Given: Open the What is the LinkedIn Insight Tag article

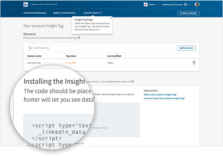Looking at the screenshot, I should tap(160, 94).
